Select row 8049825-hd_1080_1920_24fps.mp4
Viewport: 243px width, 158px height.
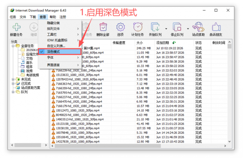pos(139,115)
